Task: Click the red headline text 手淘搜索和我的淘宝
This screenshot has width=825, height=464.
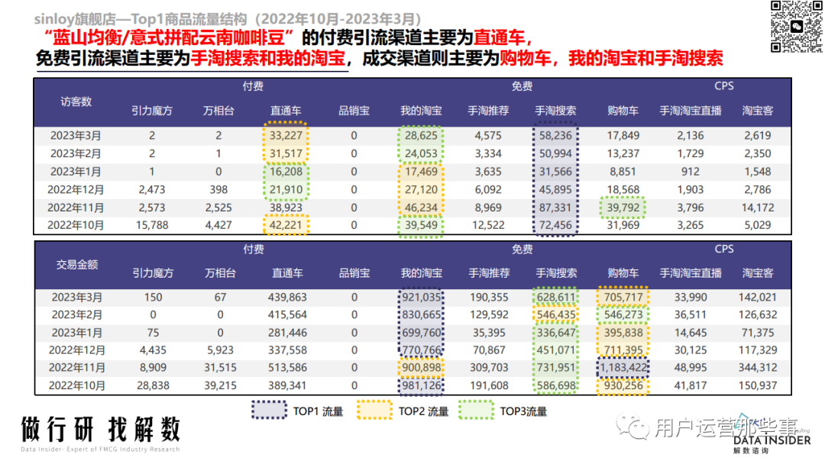Action: [x=268, y=58]
